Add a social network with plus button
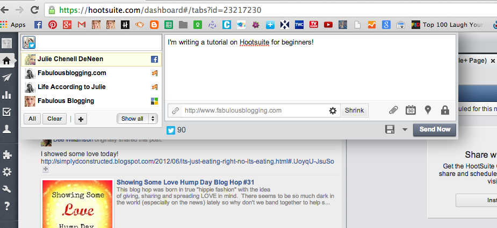The width and height of the screenshot is (497, 228). point(81,119)
